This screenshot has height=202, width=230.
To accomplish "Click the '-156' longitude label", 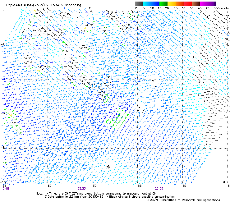I will coord(138,186).
